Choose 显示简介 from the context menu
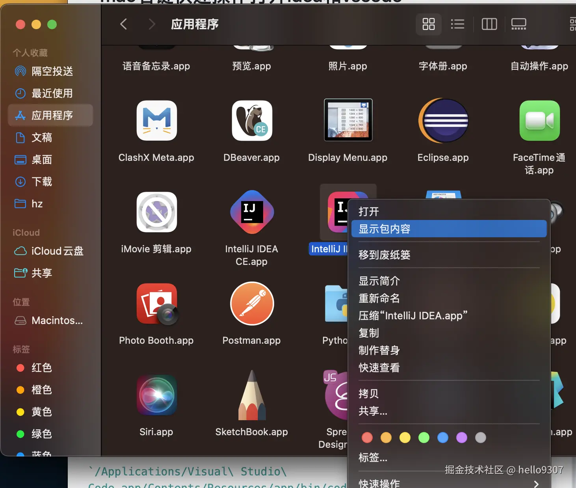The height and width of the screenshot is (488, 576). tap(449, 281)
